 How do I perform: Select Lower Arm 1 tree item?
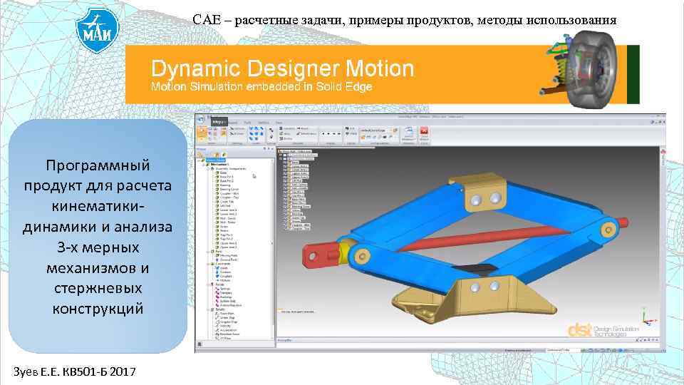tap(228, 210)
